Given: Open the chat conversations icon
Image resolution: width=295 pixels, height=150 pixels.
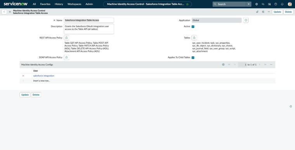Looking at the screenshot, I should click(x=263, y=4).
